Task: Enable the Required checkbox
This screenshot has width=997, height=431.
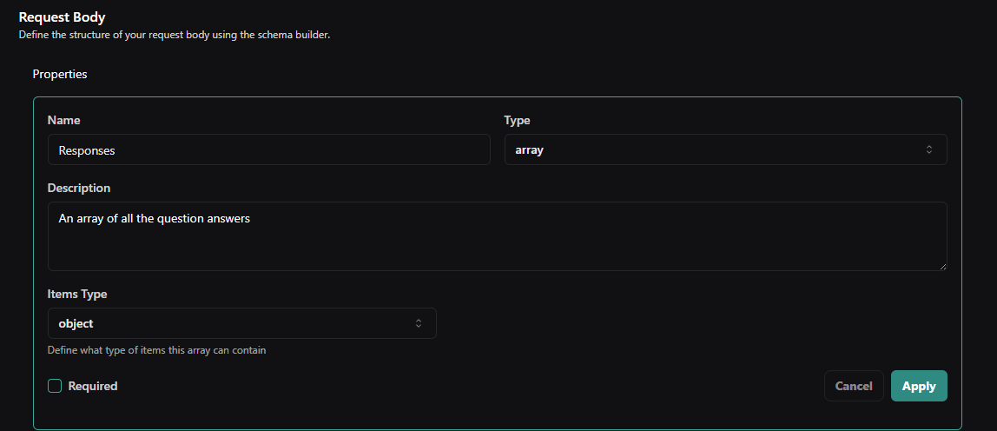Action: click(x=55, y=386)
